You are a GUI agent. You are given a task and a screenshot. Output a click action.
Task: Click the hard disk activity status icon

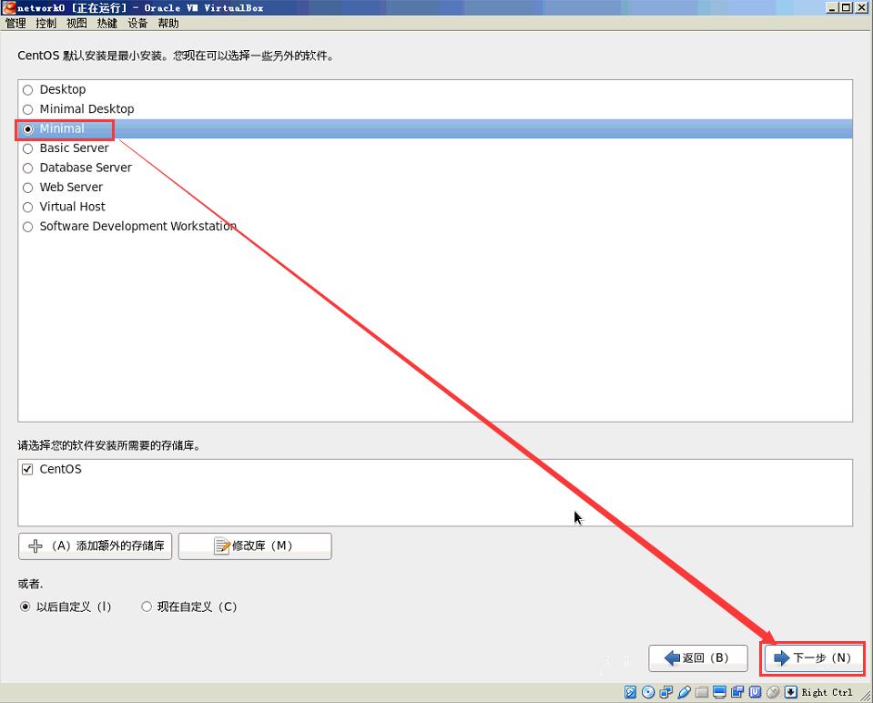click(x=630, y=692)
